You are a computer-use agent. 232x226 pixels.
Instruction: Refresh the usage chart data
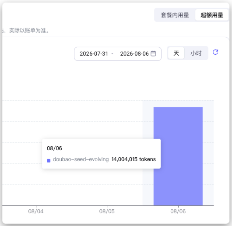click(215, 52)
